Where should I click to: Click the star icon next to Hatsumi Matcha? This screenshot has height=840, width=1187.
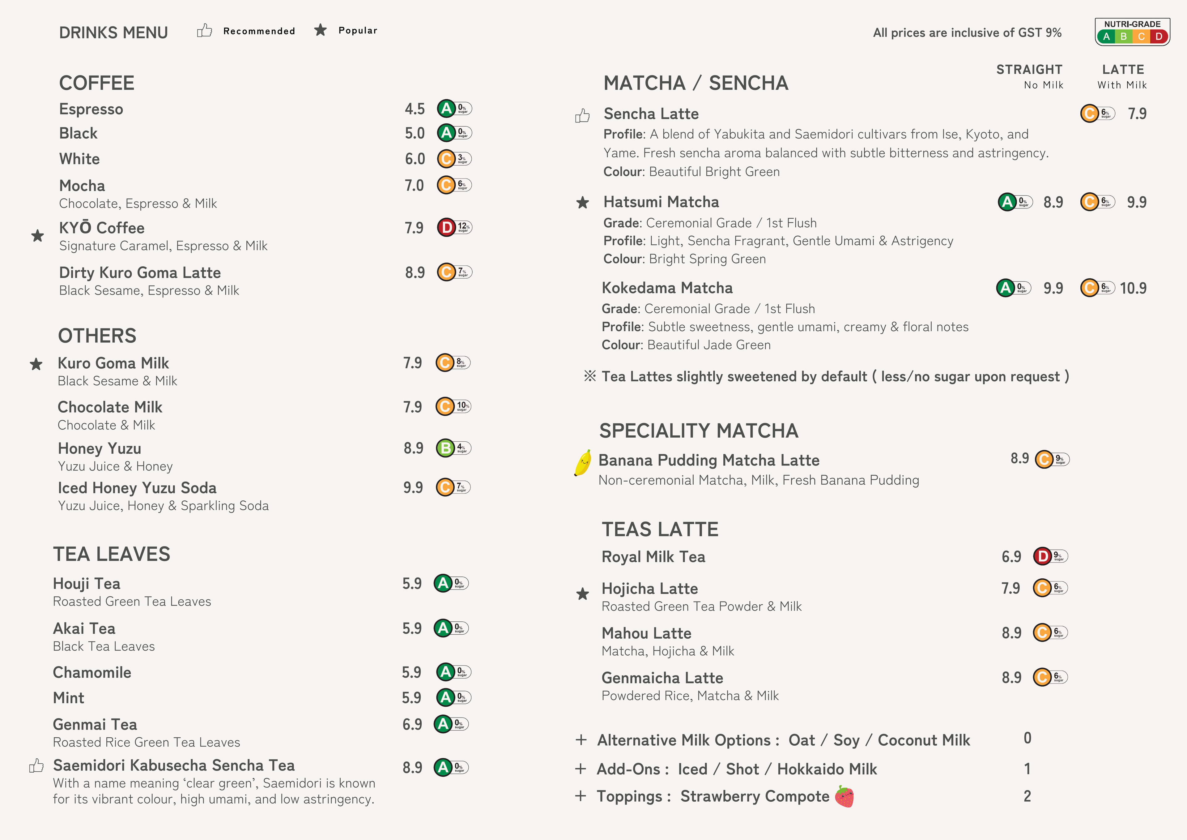click(583, 203)
